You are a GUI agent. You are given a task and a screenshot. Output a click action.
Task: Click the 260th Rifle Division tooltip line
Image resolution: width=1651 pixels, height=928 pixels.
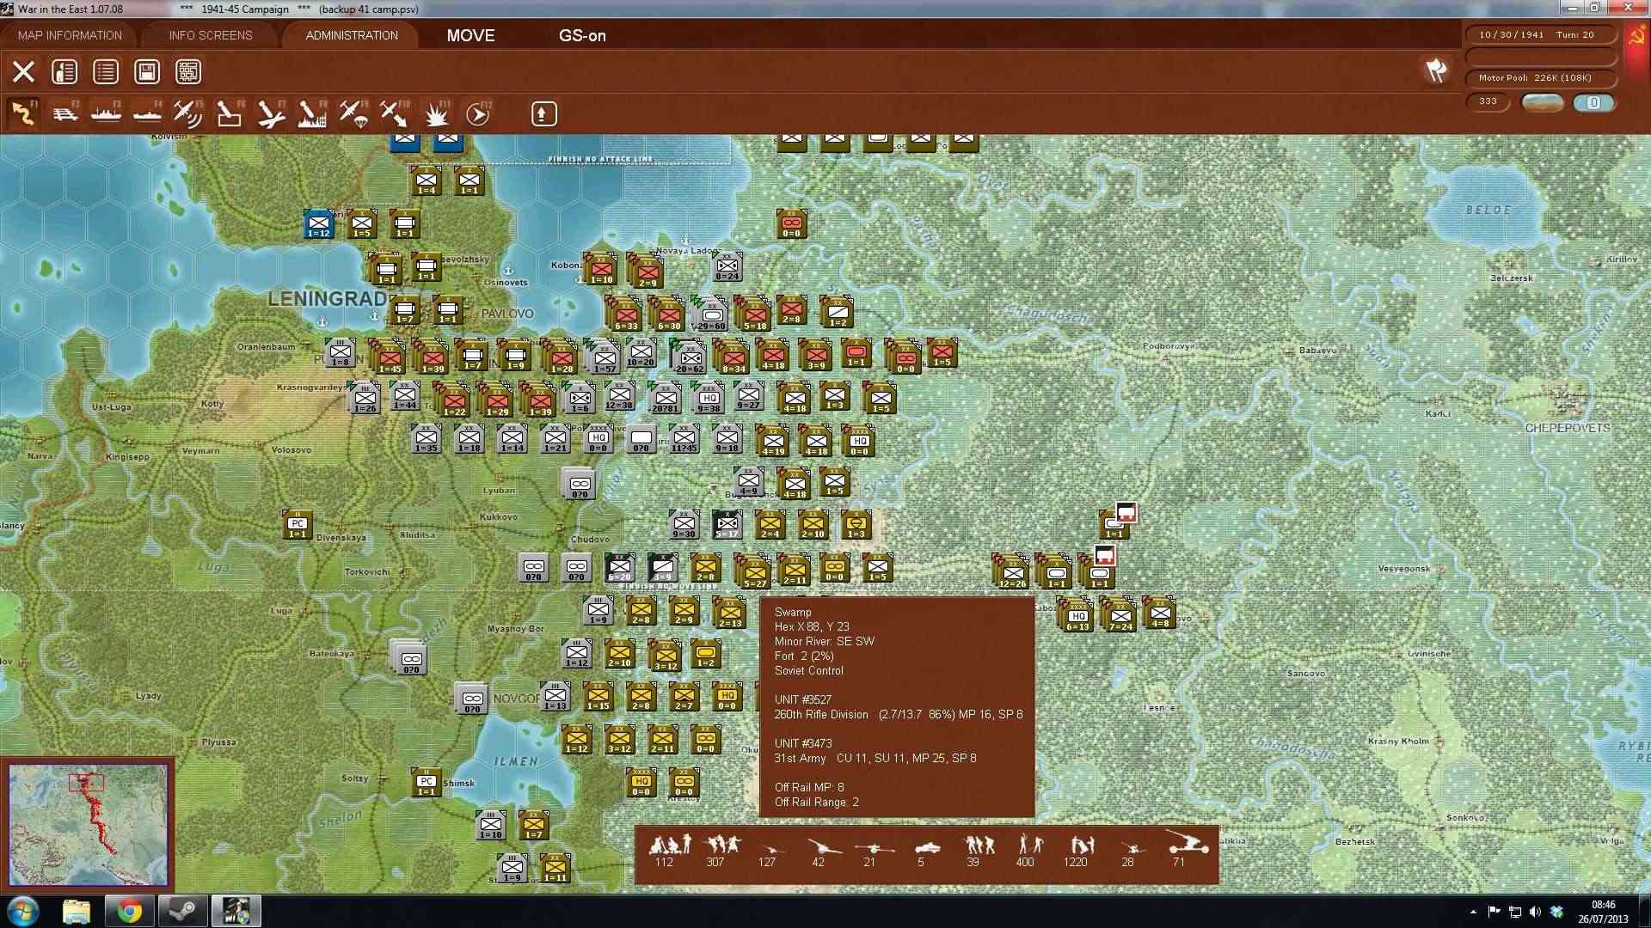tap(899, 714)
